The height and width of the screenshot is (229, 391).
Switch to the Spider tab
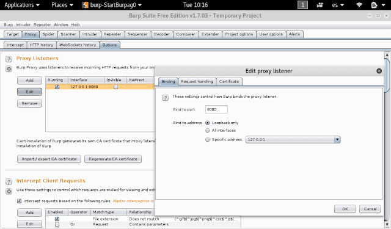point(48,34)
